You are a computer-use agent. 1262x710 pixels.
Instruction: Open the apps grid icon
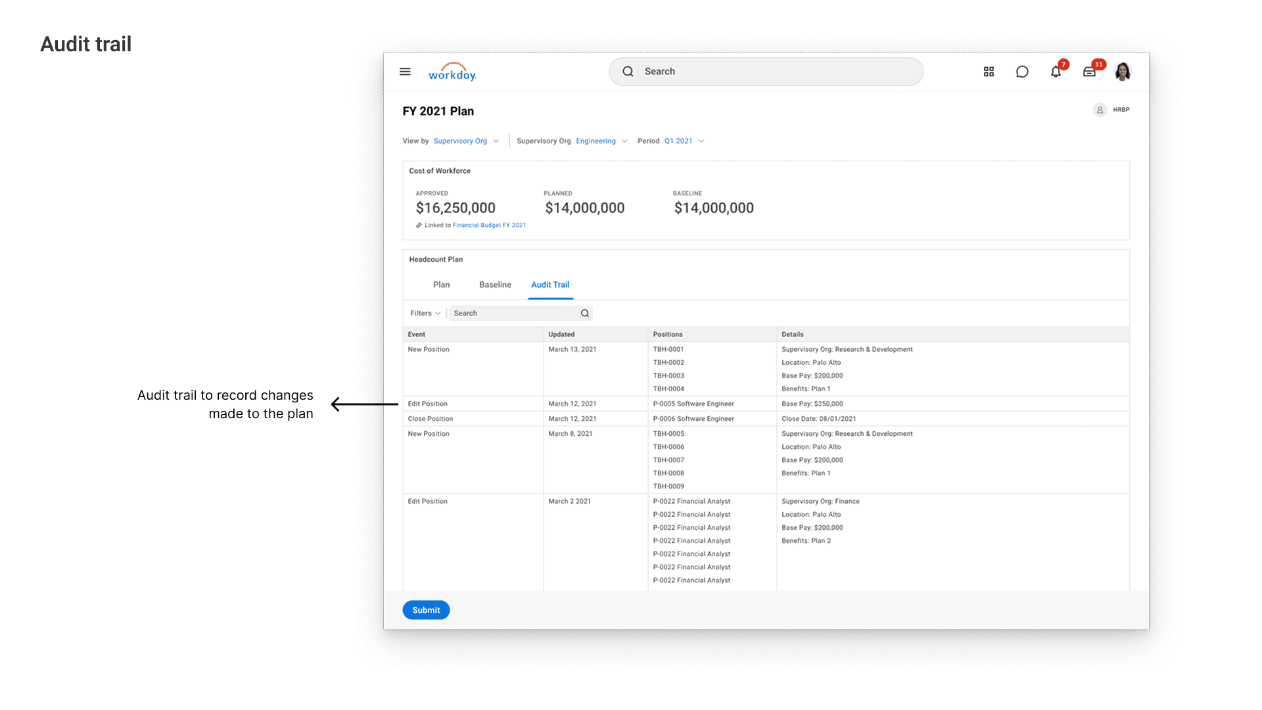[x=989, y=72]
